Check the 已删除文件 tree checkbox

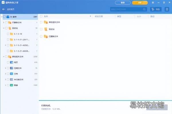(6, 22)
